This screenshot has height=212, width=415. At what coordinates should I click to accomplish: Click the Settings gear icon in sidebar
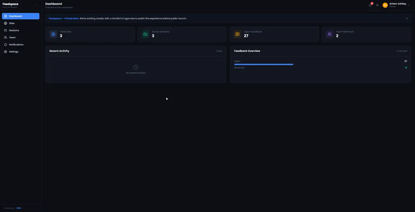pos(6,52)
